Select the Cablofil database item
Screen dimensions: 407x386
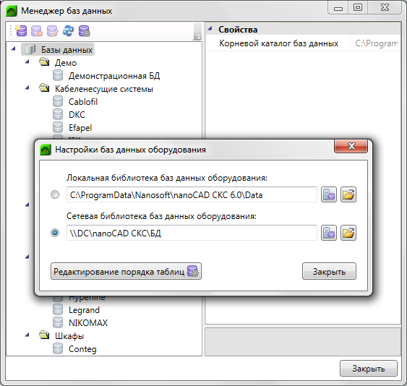[x=83, y=102]
